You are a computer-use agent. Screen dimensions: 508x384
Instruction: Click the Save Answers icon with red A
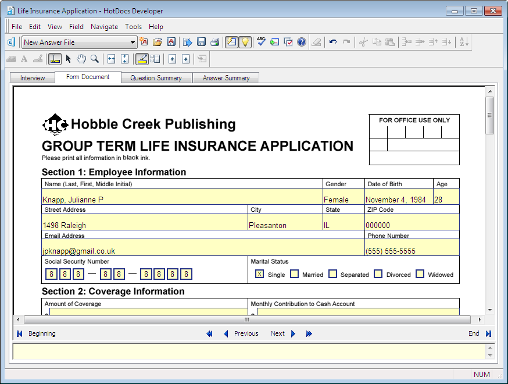(171, 42)
